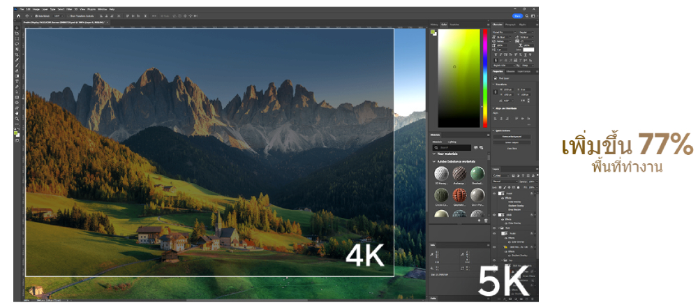Switch to the Swatches tab
Screen dimensions: 698x305
(x=454, y=24)
